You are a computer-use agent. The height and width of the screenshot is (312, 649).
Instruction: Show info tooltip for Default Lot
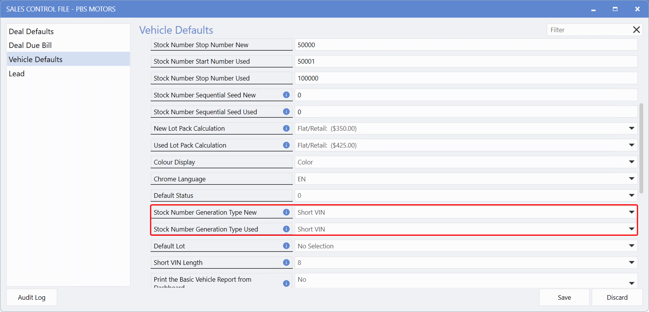coord(286,246)
